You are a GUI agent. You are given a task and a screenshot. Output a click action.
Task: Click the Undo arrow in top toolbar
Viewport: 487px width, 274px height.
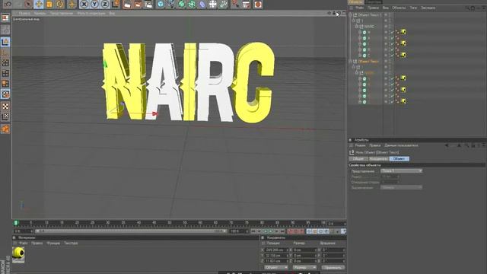(x=8, y=4)
